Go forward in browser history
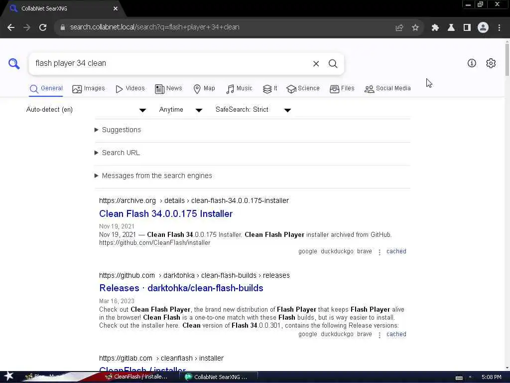510x383 pixels. (x=27, y=27)
